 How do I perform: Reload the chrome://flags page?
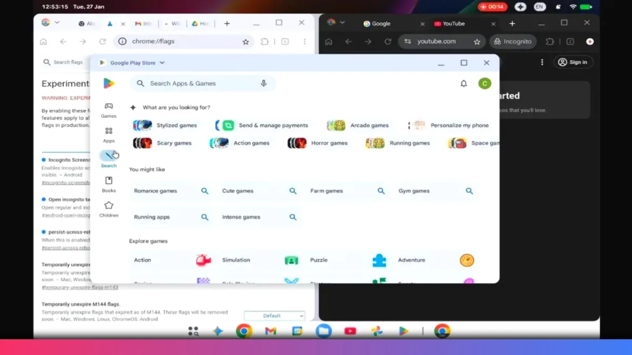click(x=103, y=42)
